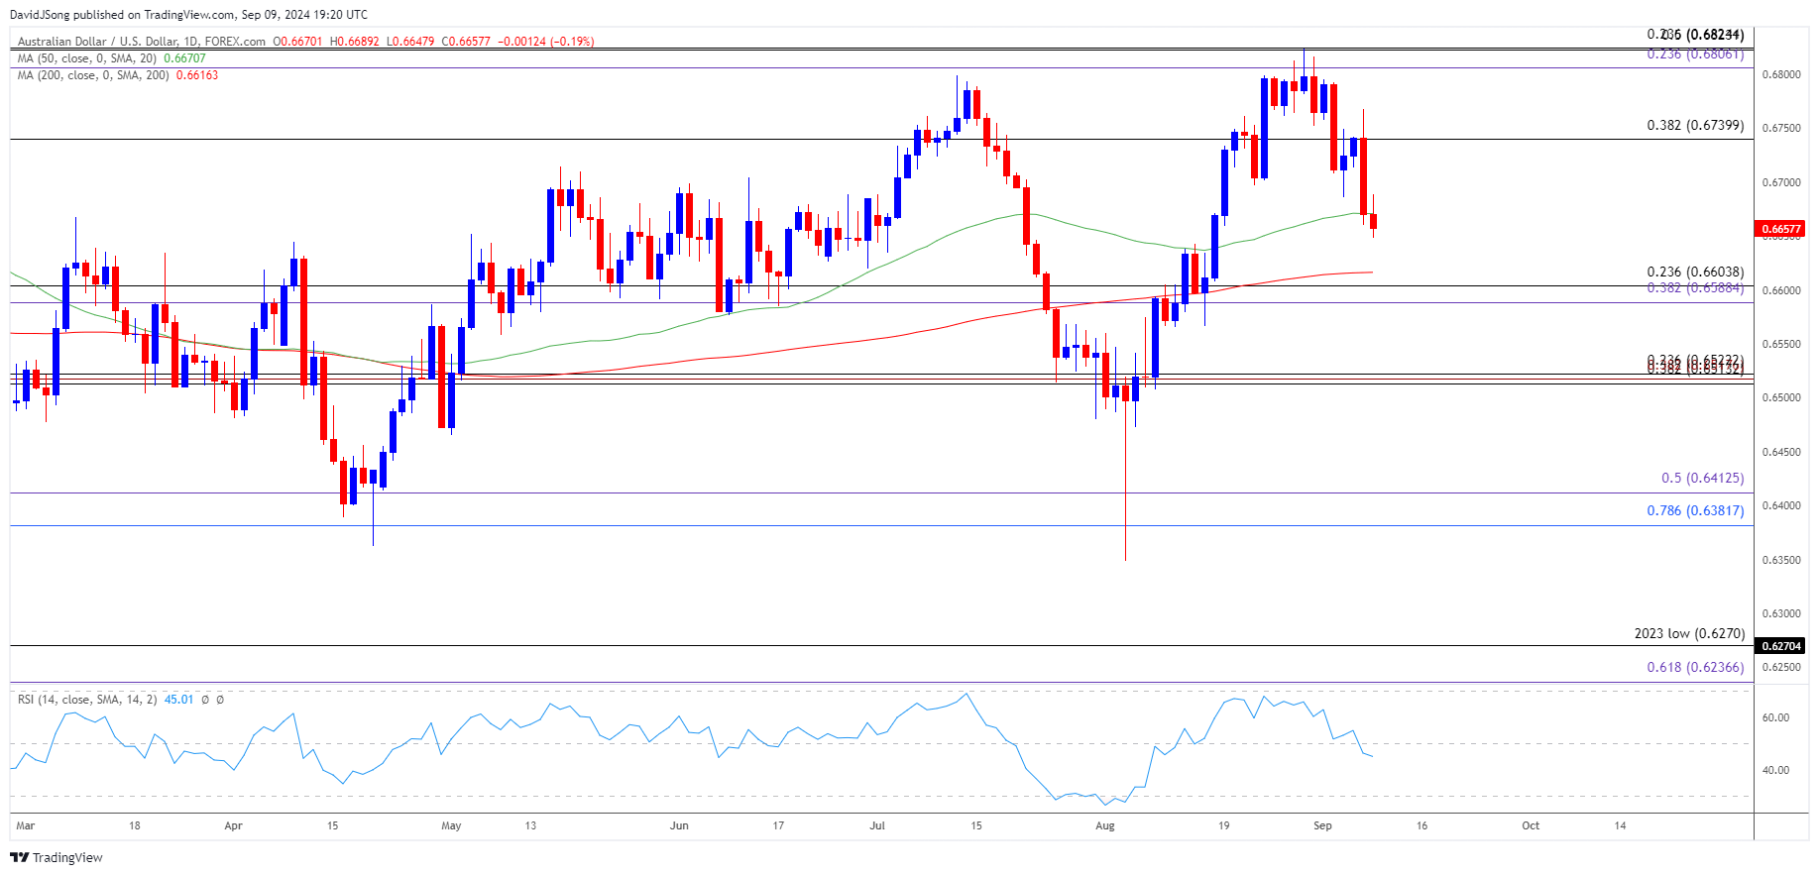Click the 17 date label after Jun
The image size is (1819, 875).
(x=778, y=826)
